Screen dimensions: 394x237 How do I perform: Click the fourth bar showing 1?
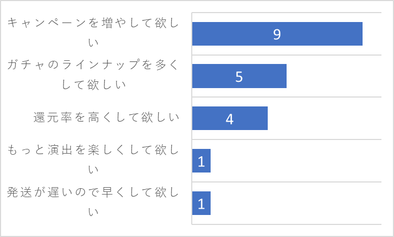201,160
